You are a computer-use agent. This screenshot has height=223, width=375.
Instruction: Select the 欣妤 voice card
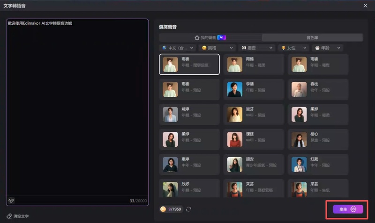pyautogui.click(x=189, y=188)
